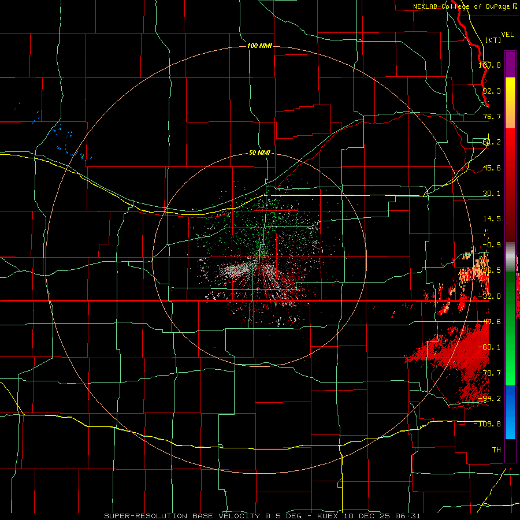Select the 30.1 legend value
Screen dimensions: 520x520
[492, 194]
